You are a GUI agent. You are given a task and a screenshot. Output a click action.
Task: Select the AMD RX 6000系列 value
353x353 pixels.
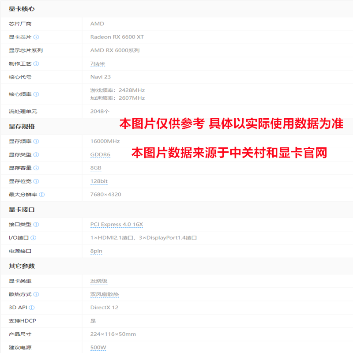(x=115, y=50)
